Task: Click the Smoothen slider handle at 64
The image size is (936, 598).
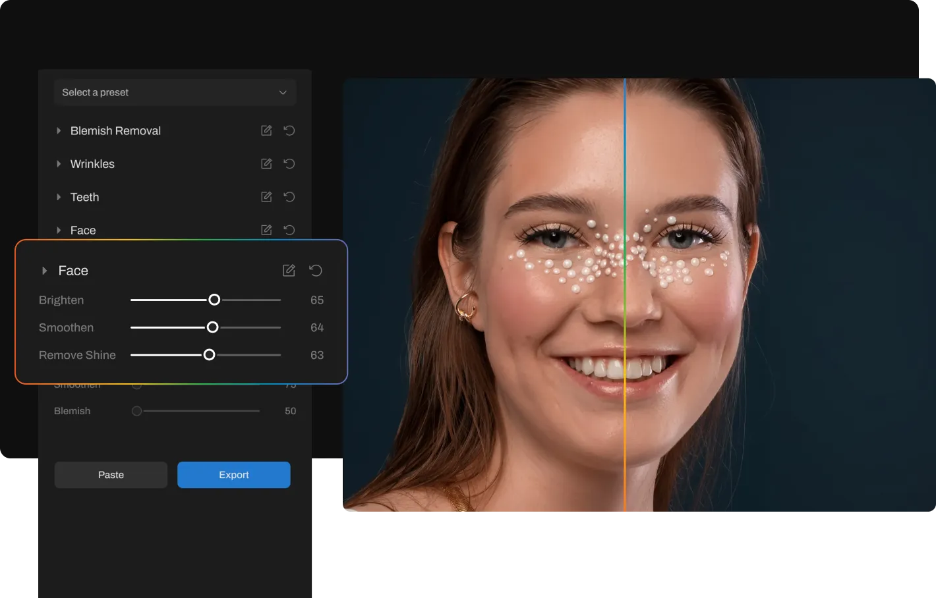Action: 212,327
